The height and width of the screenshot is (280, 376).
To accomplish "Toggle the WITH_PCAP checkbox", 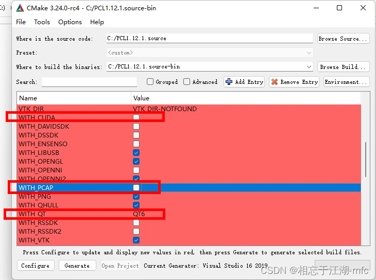I will click(x=136, y=187).
